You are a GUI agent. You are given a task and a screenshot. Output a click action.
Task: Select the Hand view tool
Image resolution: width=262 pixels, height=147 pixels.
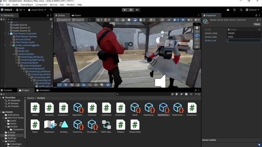coord(197,27)
